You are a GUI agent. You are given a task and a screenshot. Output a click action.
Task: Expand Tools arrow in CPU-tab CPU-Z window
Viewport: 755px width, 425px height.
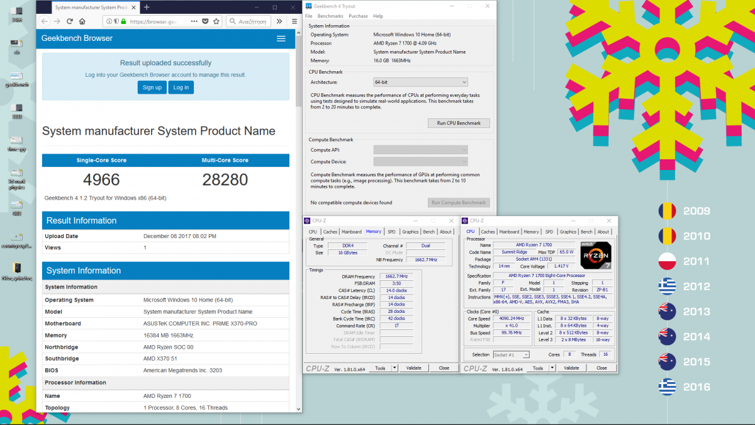(552, 368)
